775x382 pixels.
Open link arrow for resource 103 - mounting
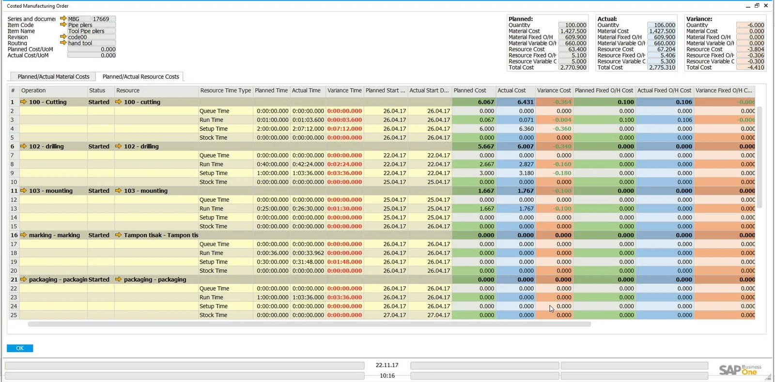click(x=118, y=191)
